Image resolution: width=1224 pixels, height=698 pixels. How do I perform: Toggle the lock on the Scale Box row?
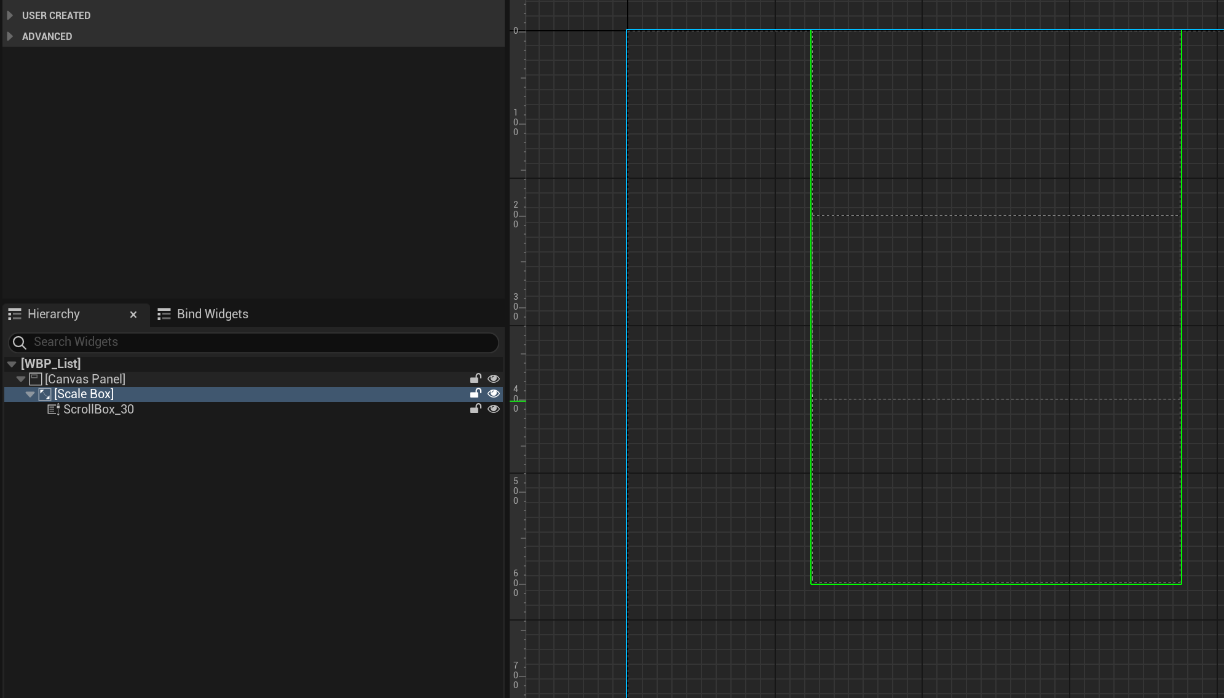pyautogui.click(x=475, y=394)
